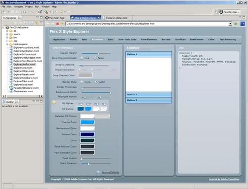Open the Project menu
Viewport: 248px width, 189px height.
29,7
